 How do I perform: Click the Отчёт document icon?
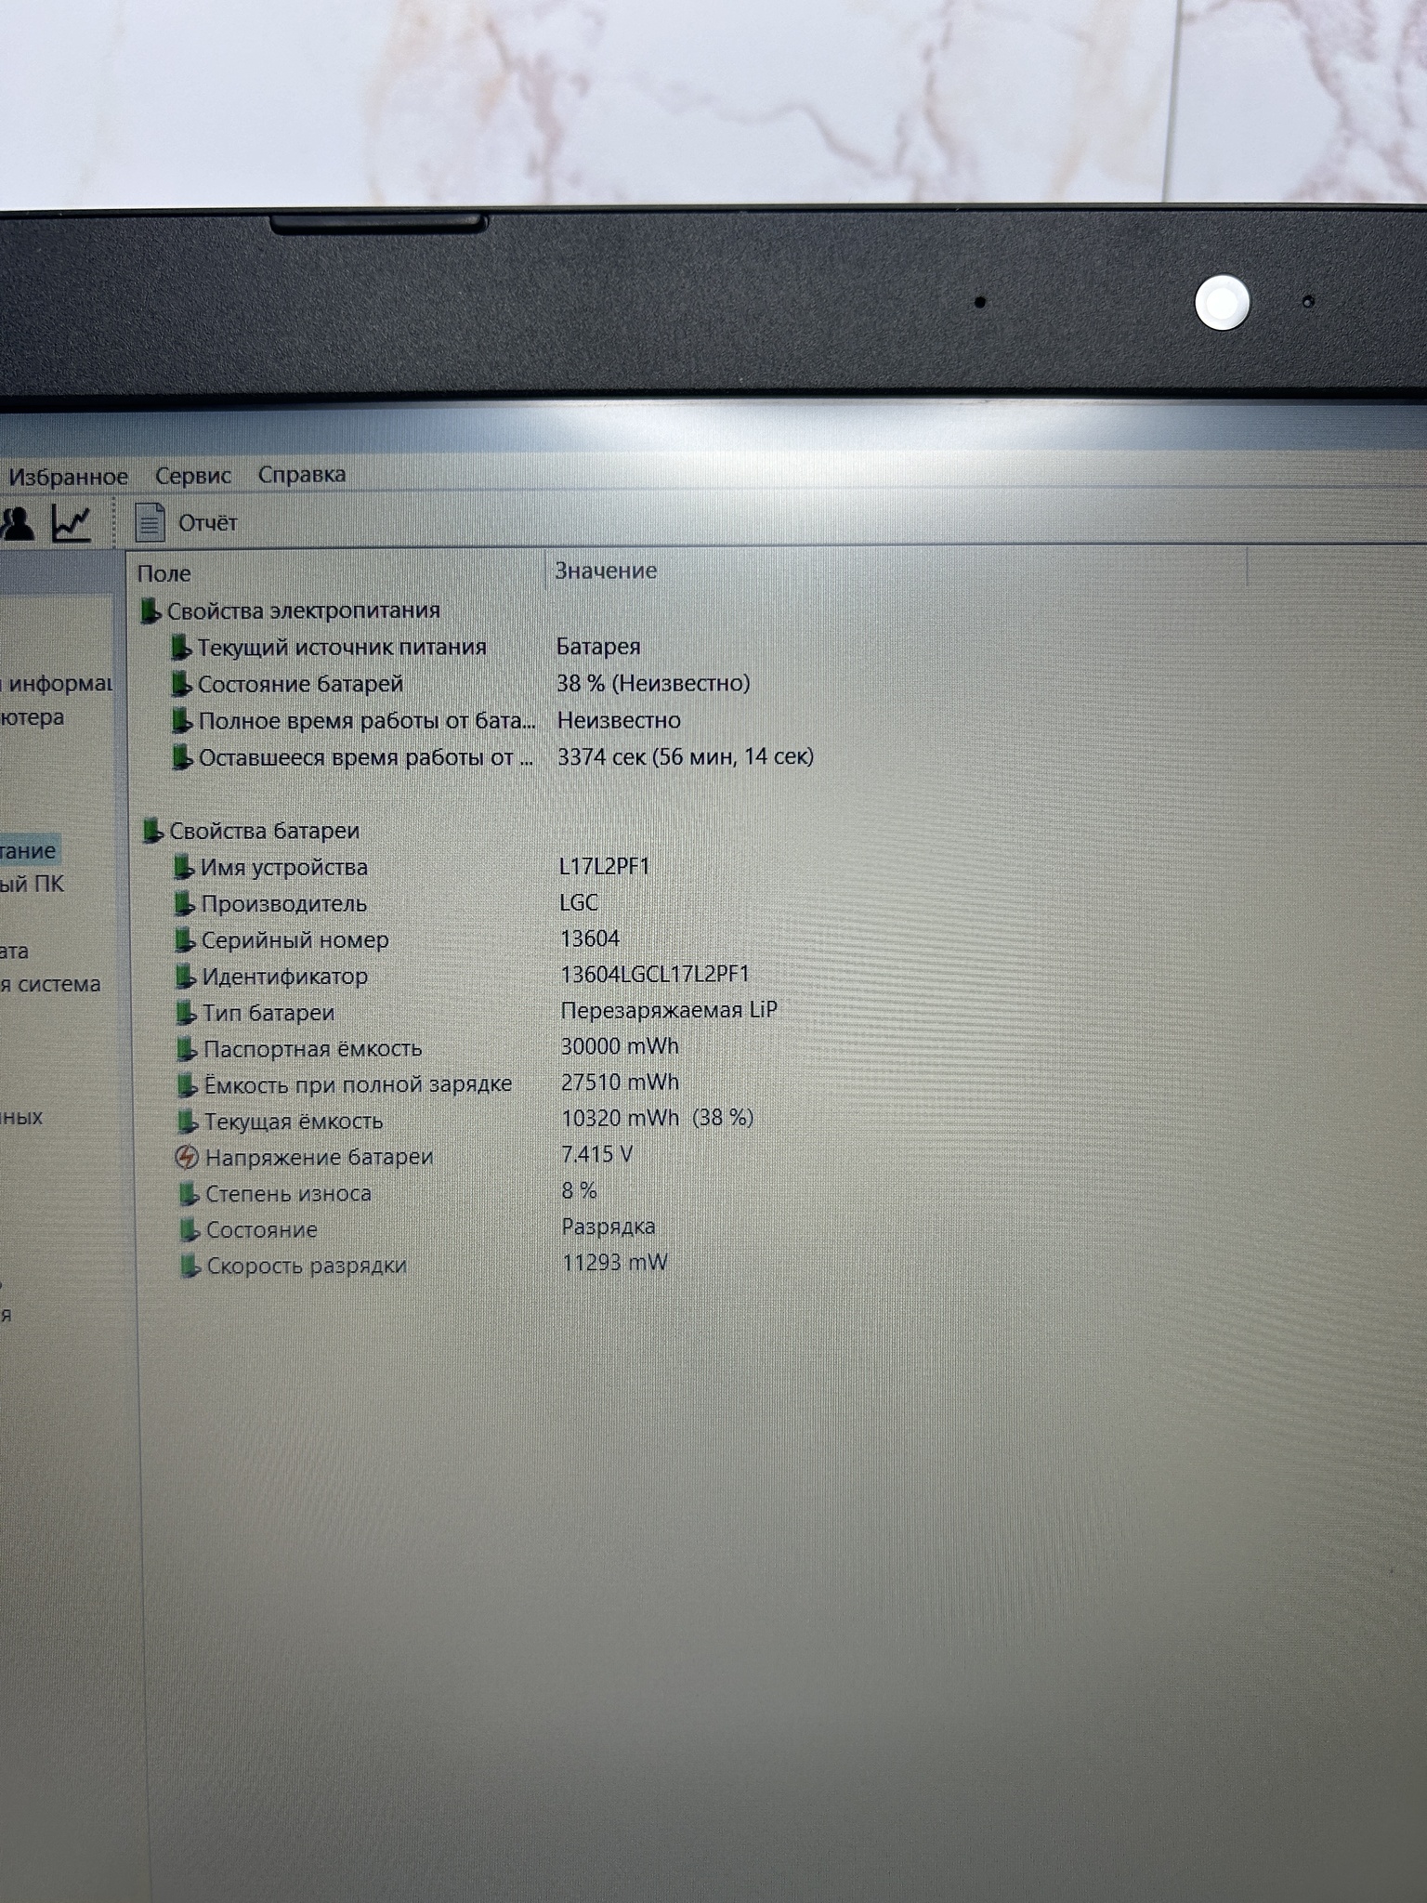[x=150, y=522]
